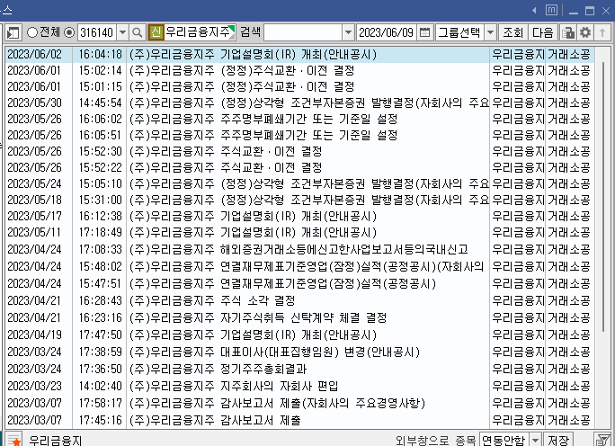Open the 자기주식취득 신탁계약 체결 결정 row
The height and width of the screenshot is (446, 615).
coord(299,317)
